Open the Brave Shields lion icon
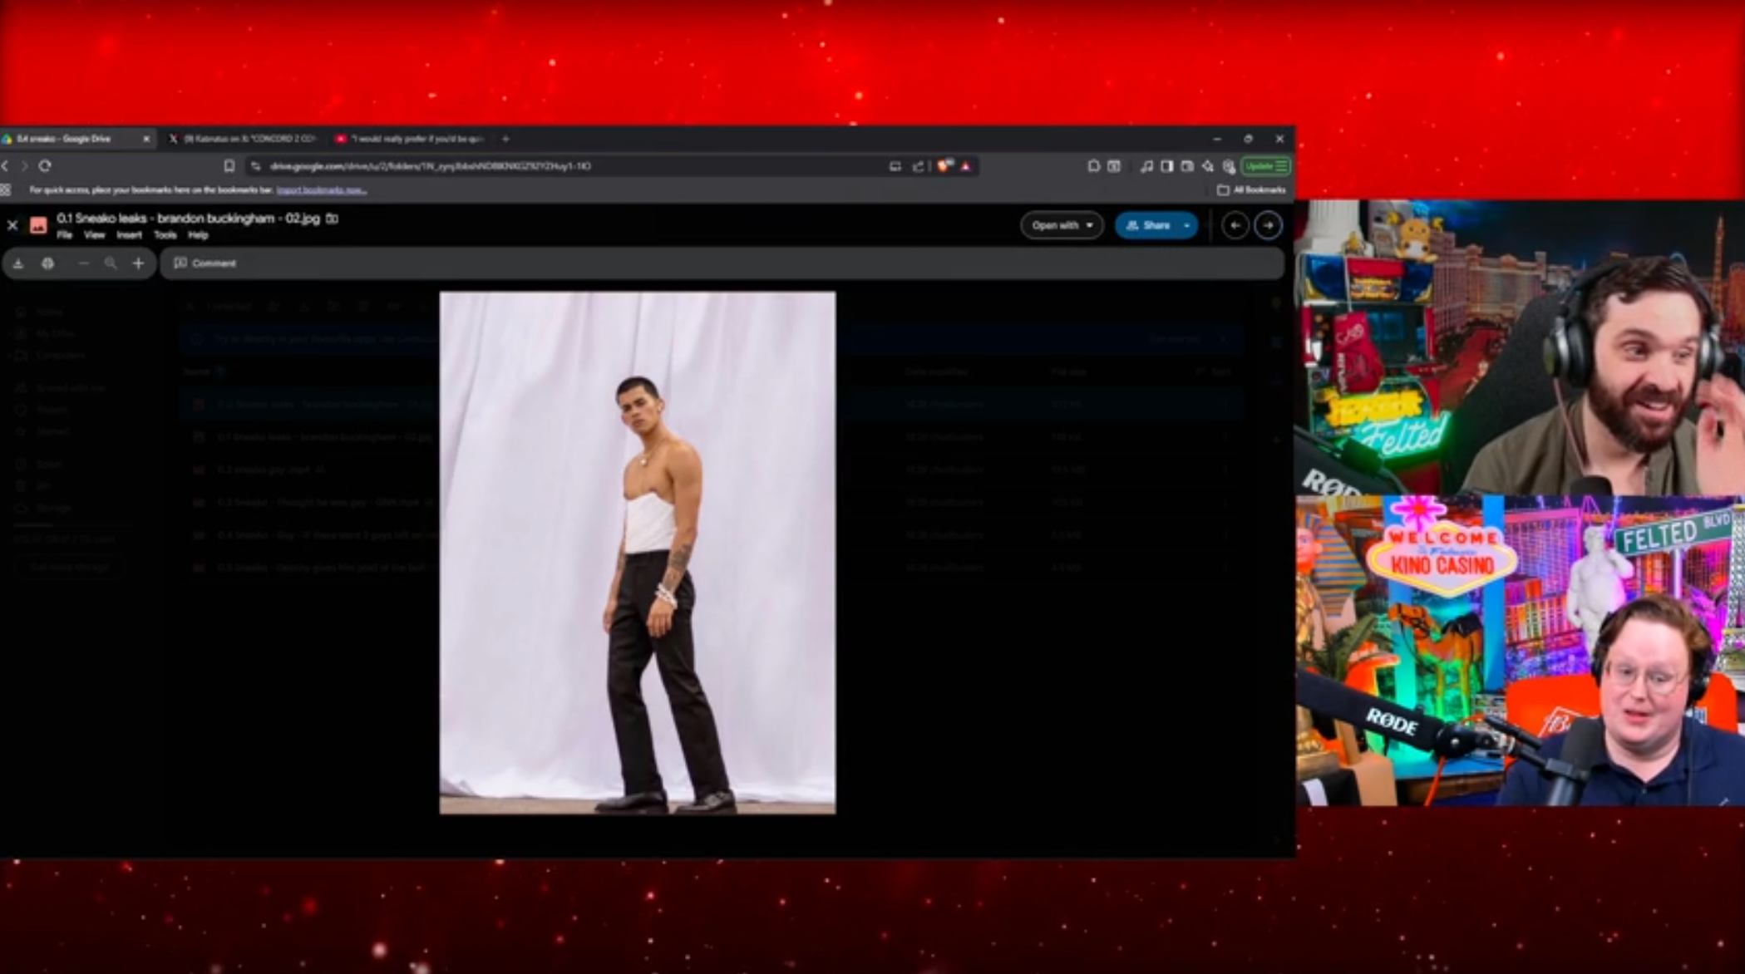This screenshot has height=974, width=1745. coord(944,166)
